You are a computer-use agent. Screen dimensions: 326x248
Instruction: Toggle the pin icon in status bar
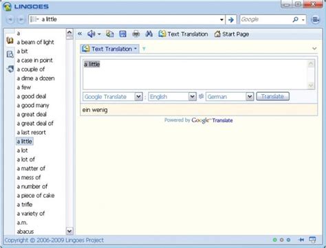click(301, 240)
